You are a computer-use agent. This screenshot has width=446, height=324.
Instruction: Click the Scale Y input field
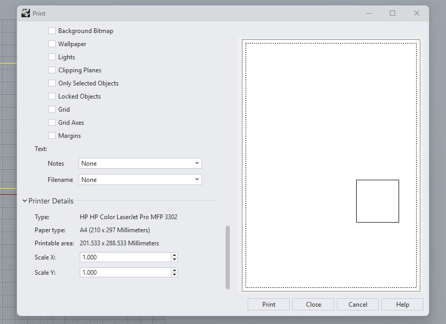[x=125, y=272]
